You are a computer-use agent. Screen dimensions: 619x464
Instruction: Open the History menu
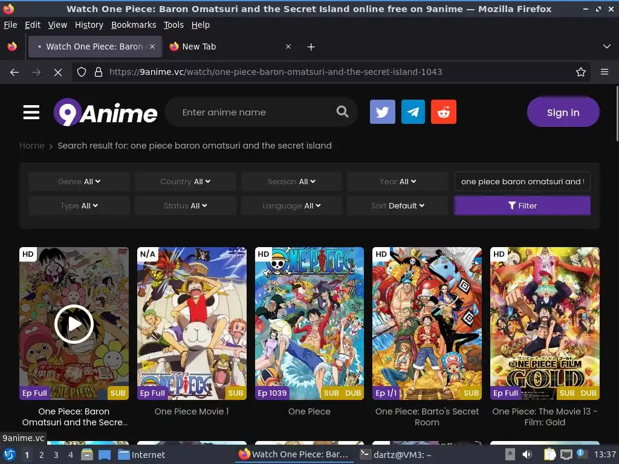[x=89, y=25]
